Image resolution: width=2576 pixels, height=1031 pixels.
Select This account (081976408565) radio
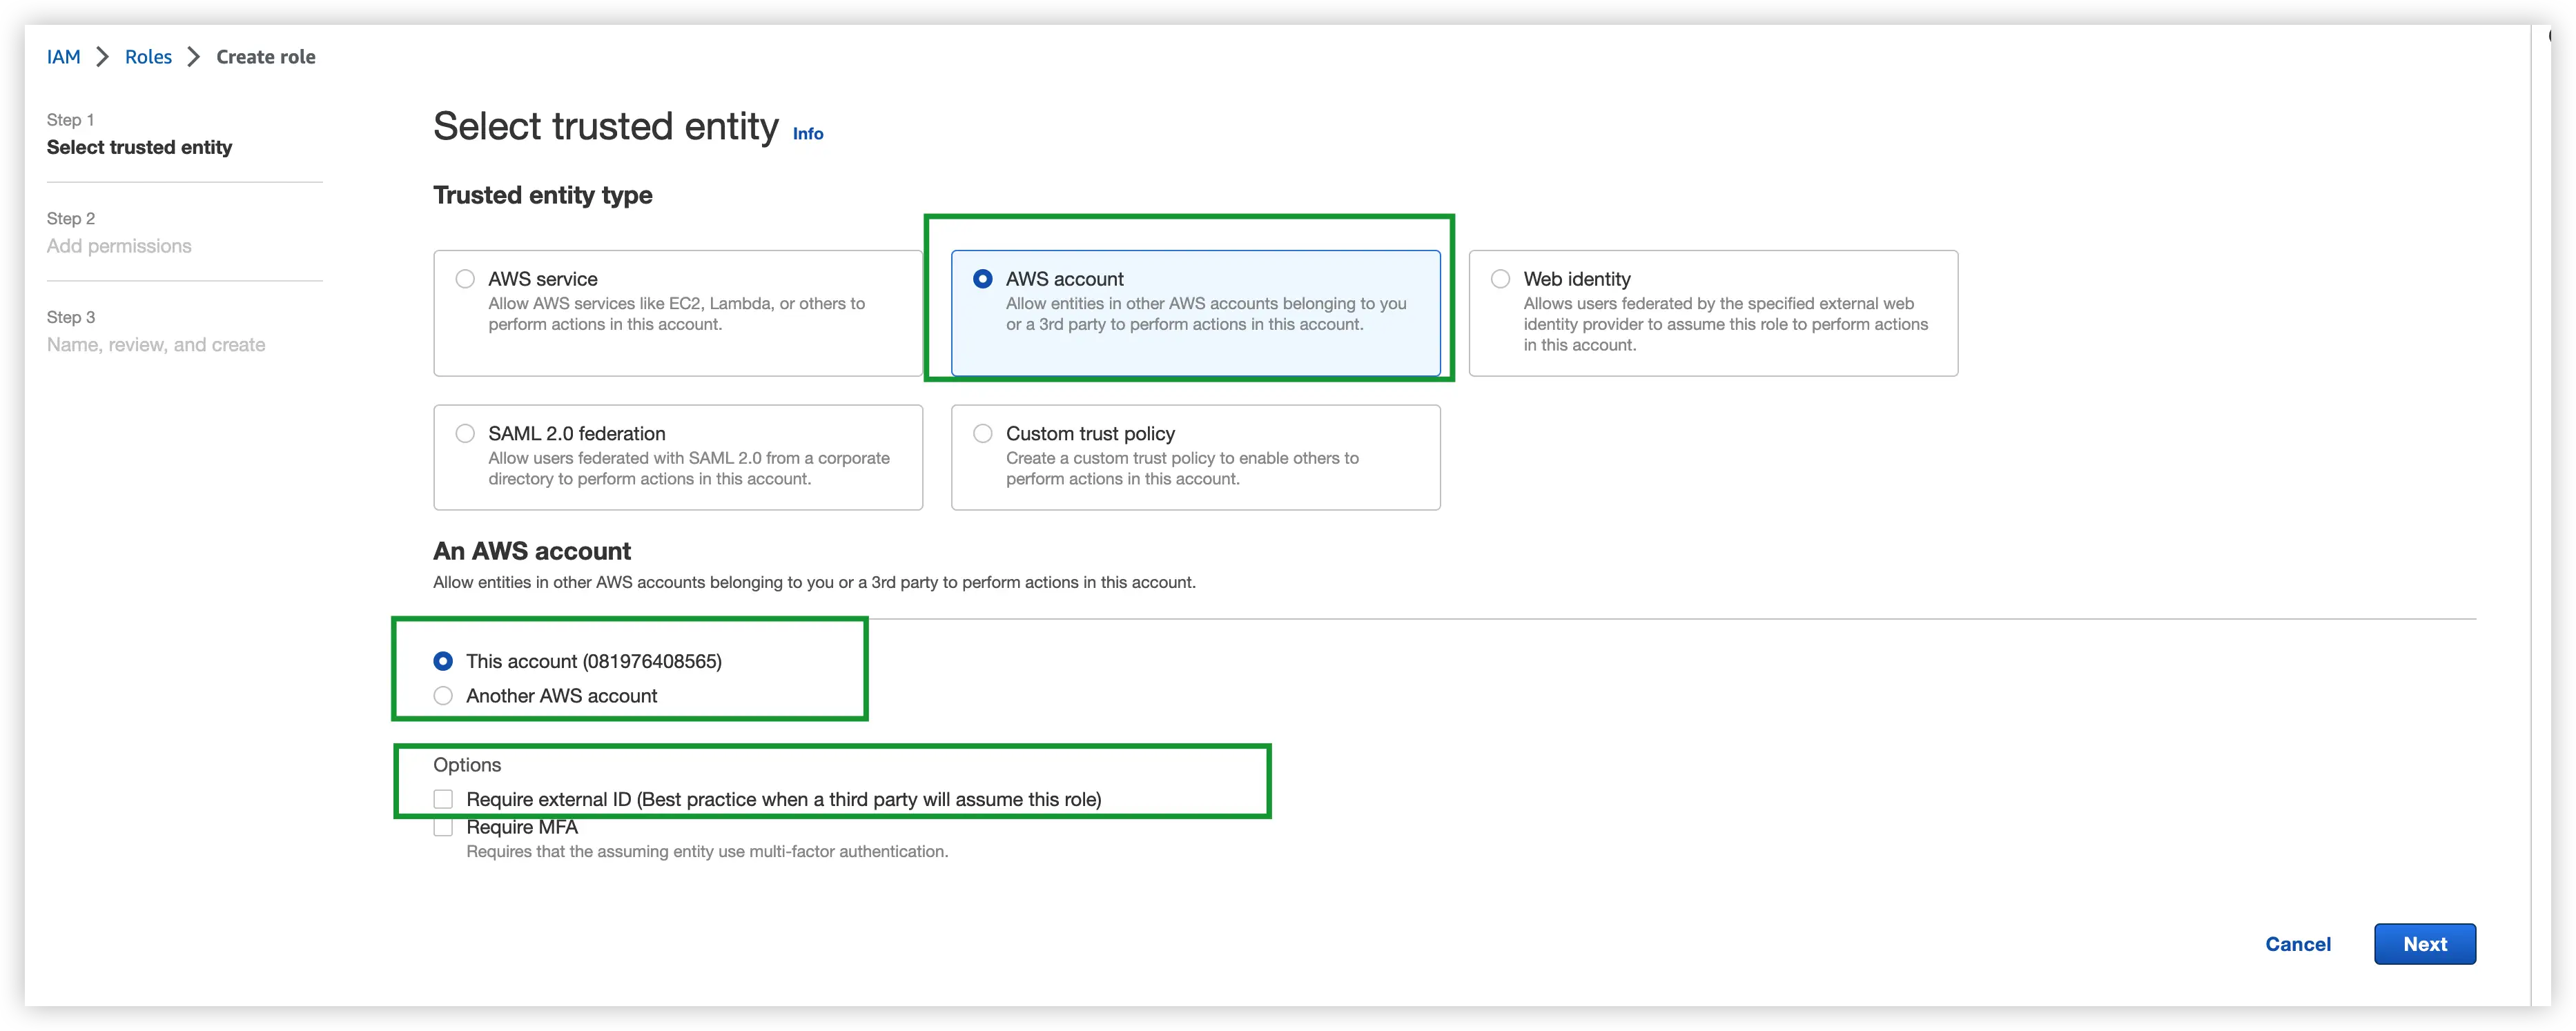(443, 661)
